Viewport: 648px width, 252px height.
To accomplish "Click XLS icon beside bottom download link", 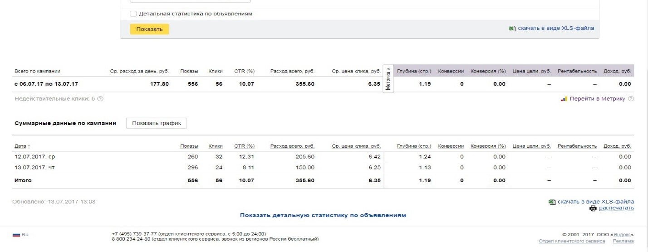I will pyautogui.click(x=552, y=202).
